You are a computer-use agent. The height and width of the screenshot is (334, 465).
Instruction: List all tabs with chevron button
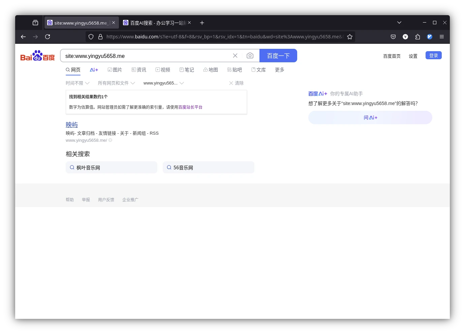(399, 23)
